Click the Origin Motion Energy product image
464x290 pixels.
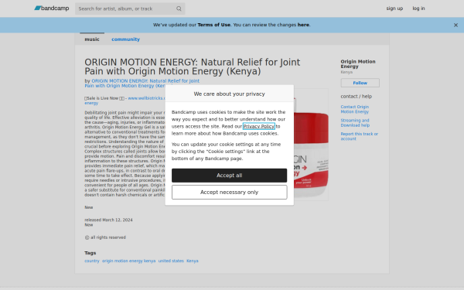tap(311, 145)
